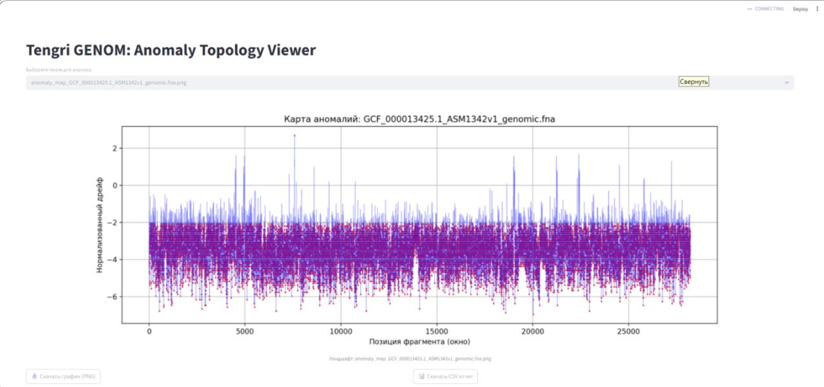The image size is (824, 387).
Task: Click the Скачать график (PNG) button
Action: tap(63, 377)
